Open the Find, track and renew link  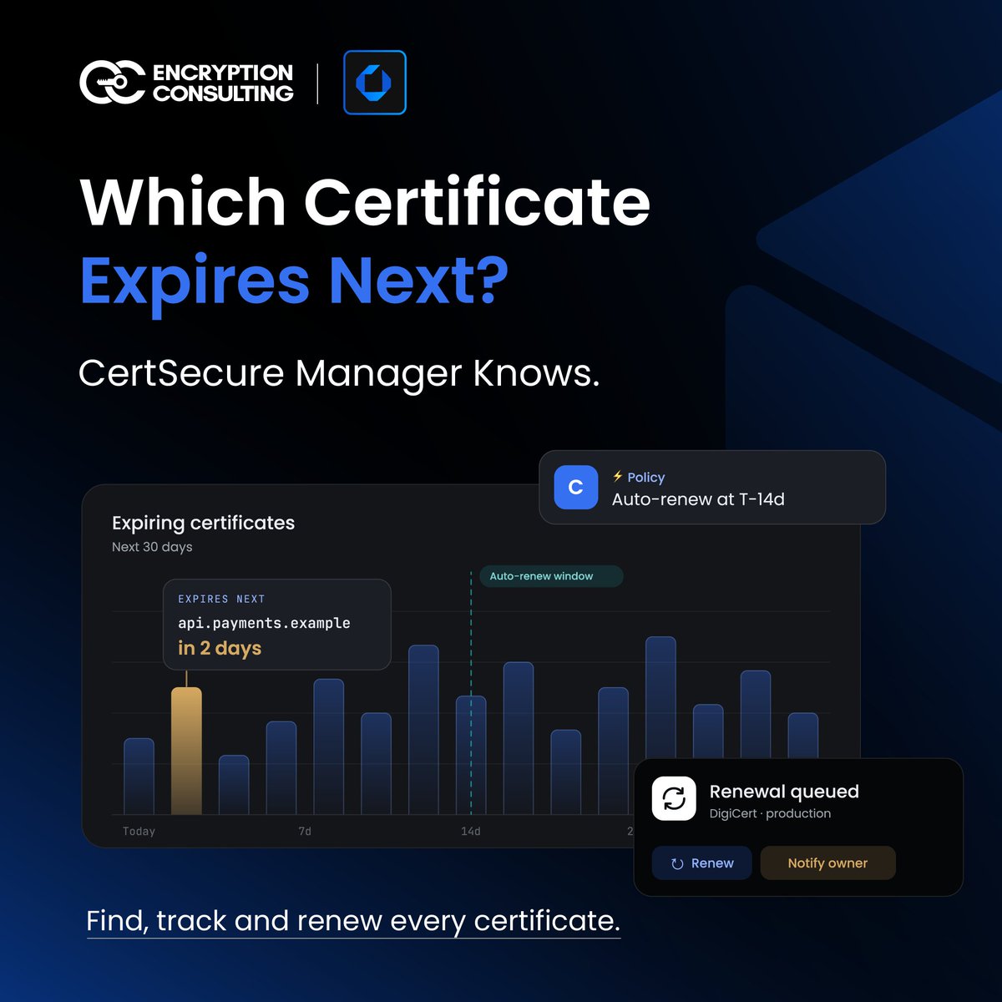[353, 921]
